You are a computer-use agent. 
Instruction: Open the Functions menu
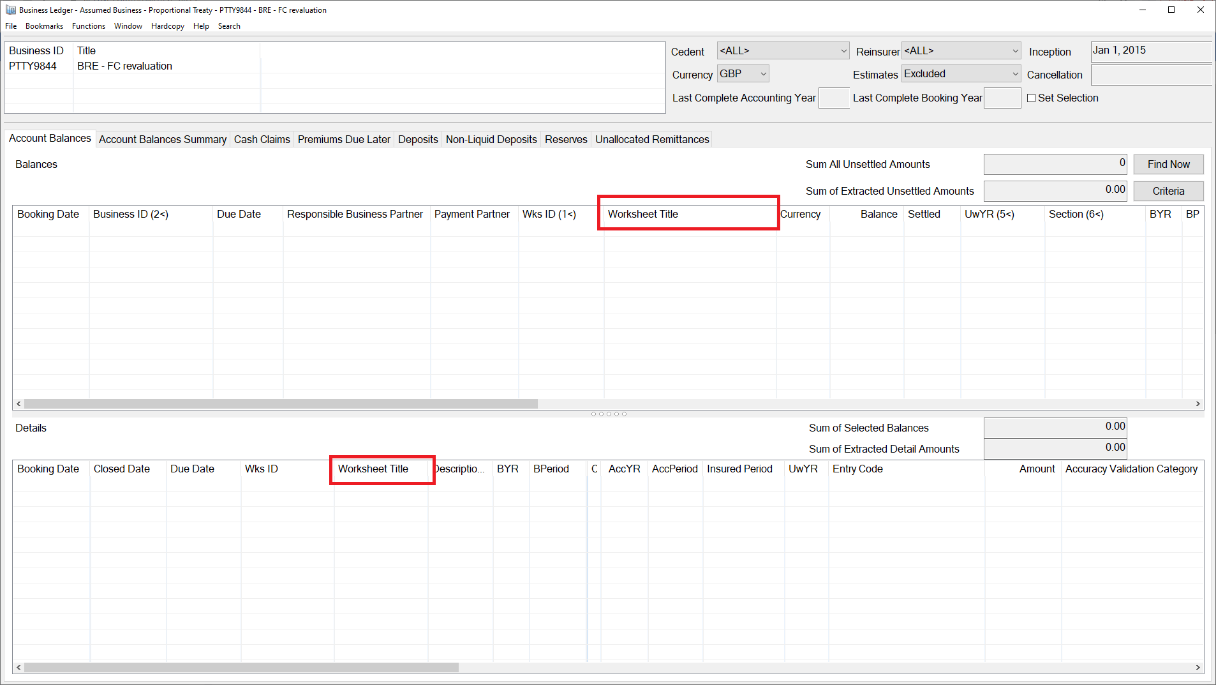click(x=88, y=26)
